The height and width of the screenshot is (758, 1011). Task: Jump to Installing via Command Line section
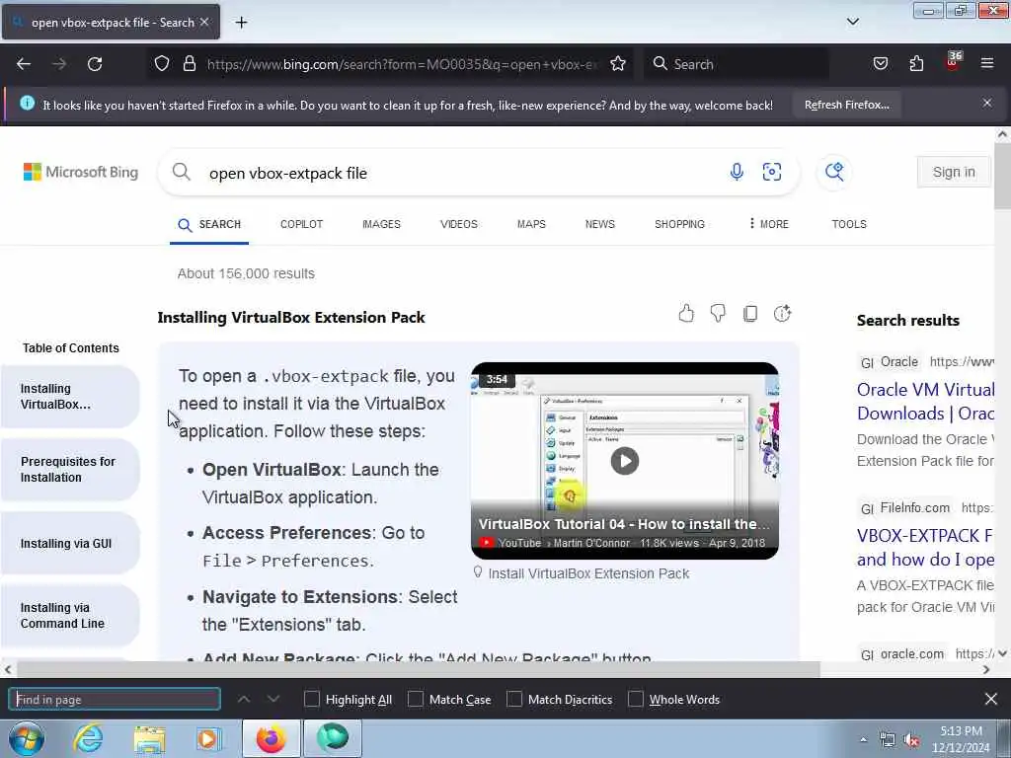[70, 615]
